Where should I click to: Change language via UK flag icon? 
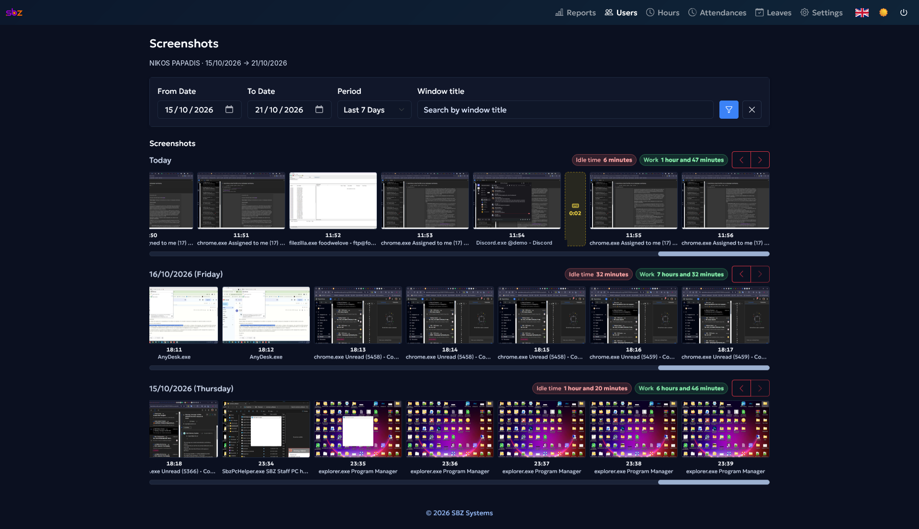[862, 12]
